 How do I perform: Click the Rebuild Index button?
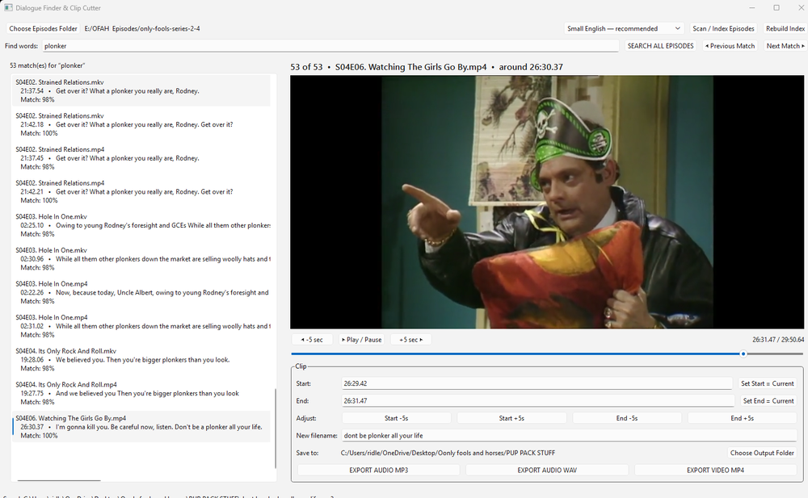[785, 28]
